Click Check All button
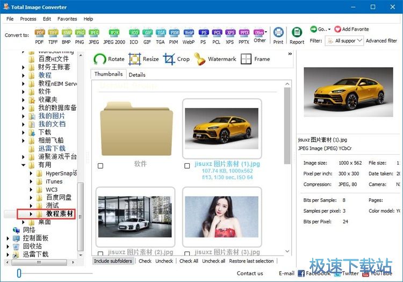The height and width of the screenshot is (282, 403). pos(189,261)
